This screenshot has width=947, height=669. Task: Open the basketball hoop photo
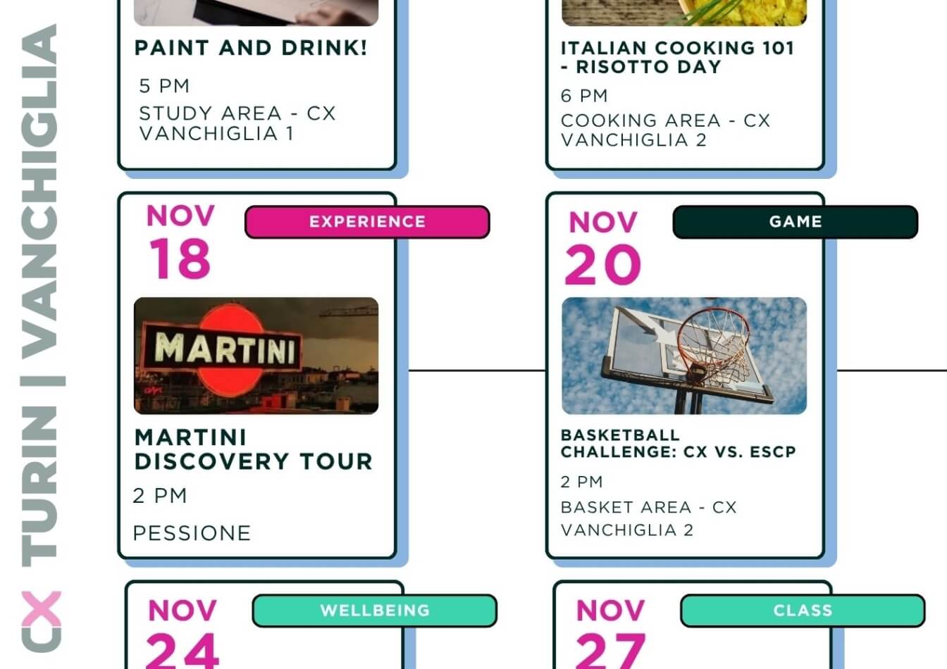click(x=683, y=356)
